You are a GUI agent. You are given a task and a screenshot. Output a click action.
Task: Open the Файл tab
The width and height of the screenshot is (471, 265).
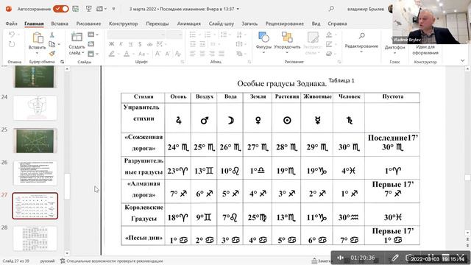coord(11,24)
